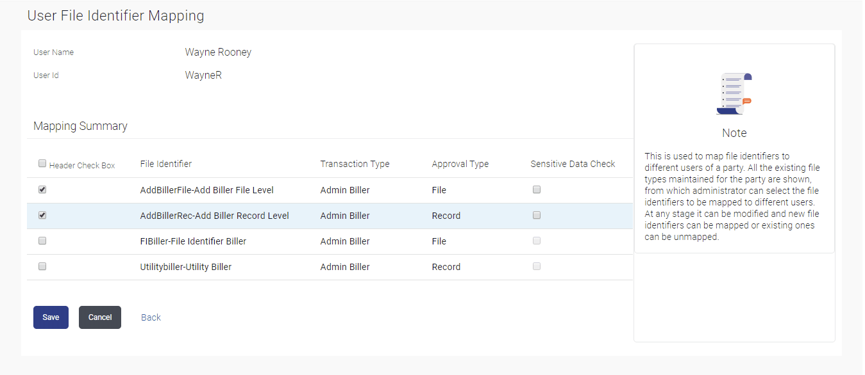865x375 pixels.
Task: Check the Utilitybiller-Utility Biller row checkbox
Action: (x=42, y=267)
